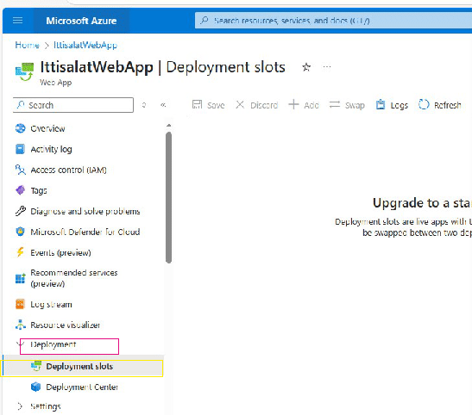Collapse the sidebar with double chevron
The image size is (472, 415).
(163, 105)
